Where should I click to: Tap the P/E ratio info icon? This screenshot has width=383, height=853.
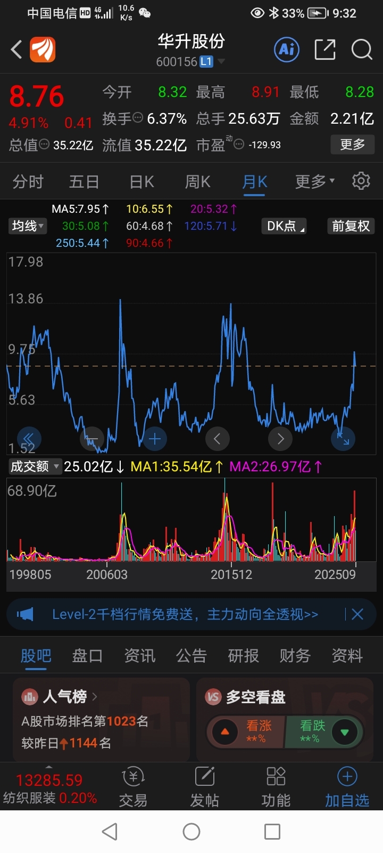(x=239, y=144)
